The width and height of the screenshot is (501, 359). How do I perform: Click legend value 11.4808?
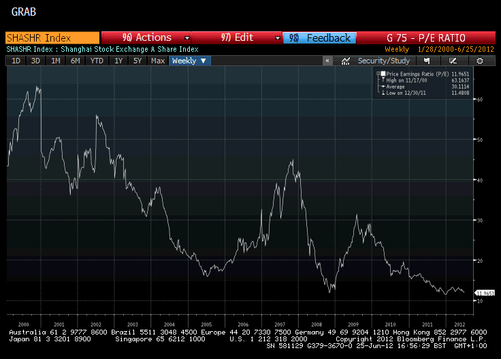(x=460, y=93)
